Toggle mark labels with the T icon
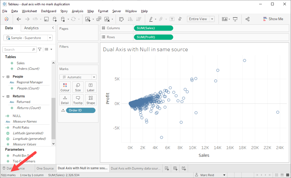Image resolution: width=291 pixels, height=178 pixels. pos(172,19)
